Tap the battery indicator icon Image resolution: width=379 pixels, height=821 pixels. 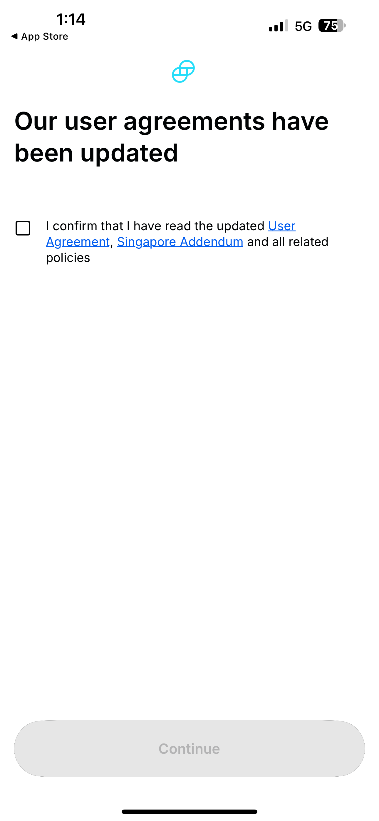[332, 26]
